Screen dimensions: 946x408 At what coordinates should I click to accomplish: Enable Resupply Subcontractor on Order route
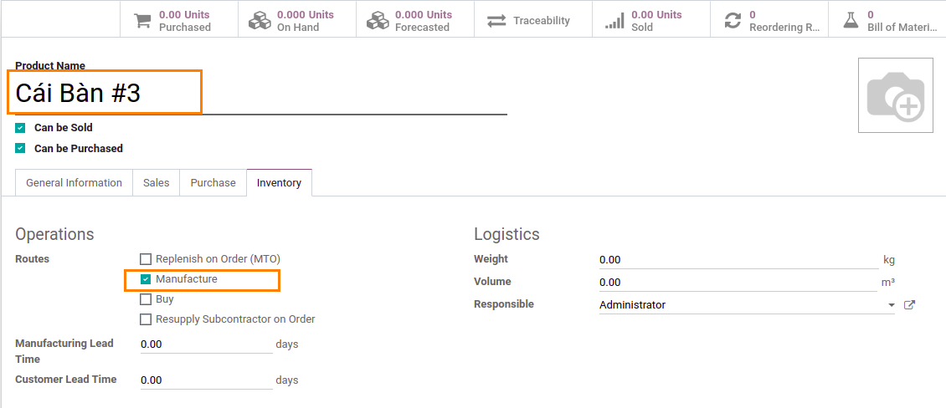(146, 319)
